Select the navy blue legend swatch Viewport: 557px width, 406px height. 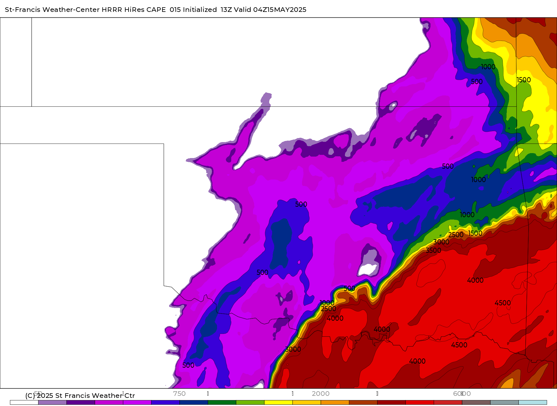(x=193, y=402)
